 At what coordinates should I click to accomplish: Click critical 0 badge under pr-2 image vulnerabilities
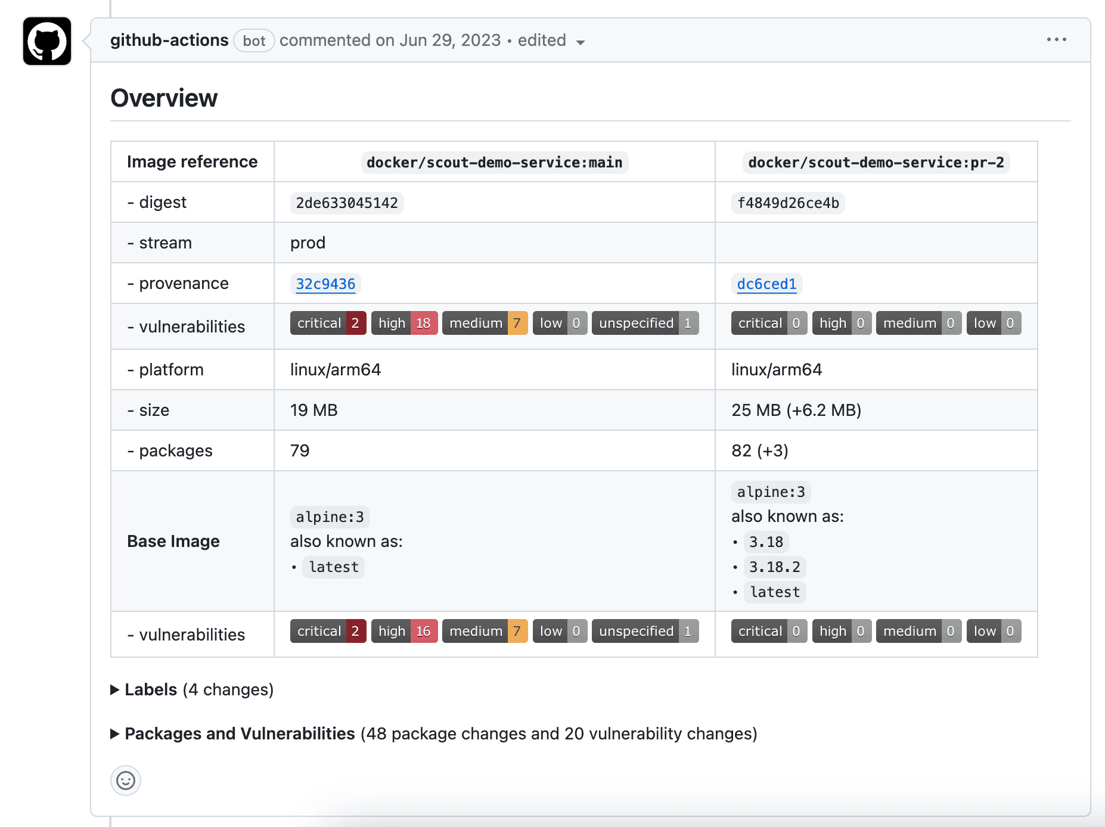pyautogui.click(x=769, y=323)
